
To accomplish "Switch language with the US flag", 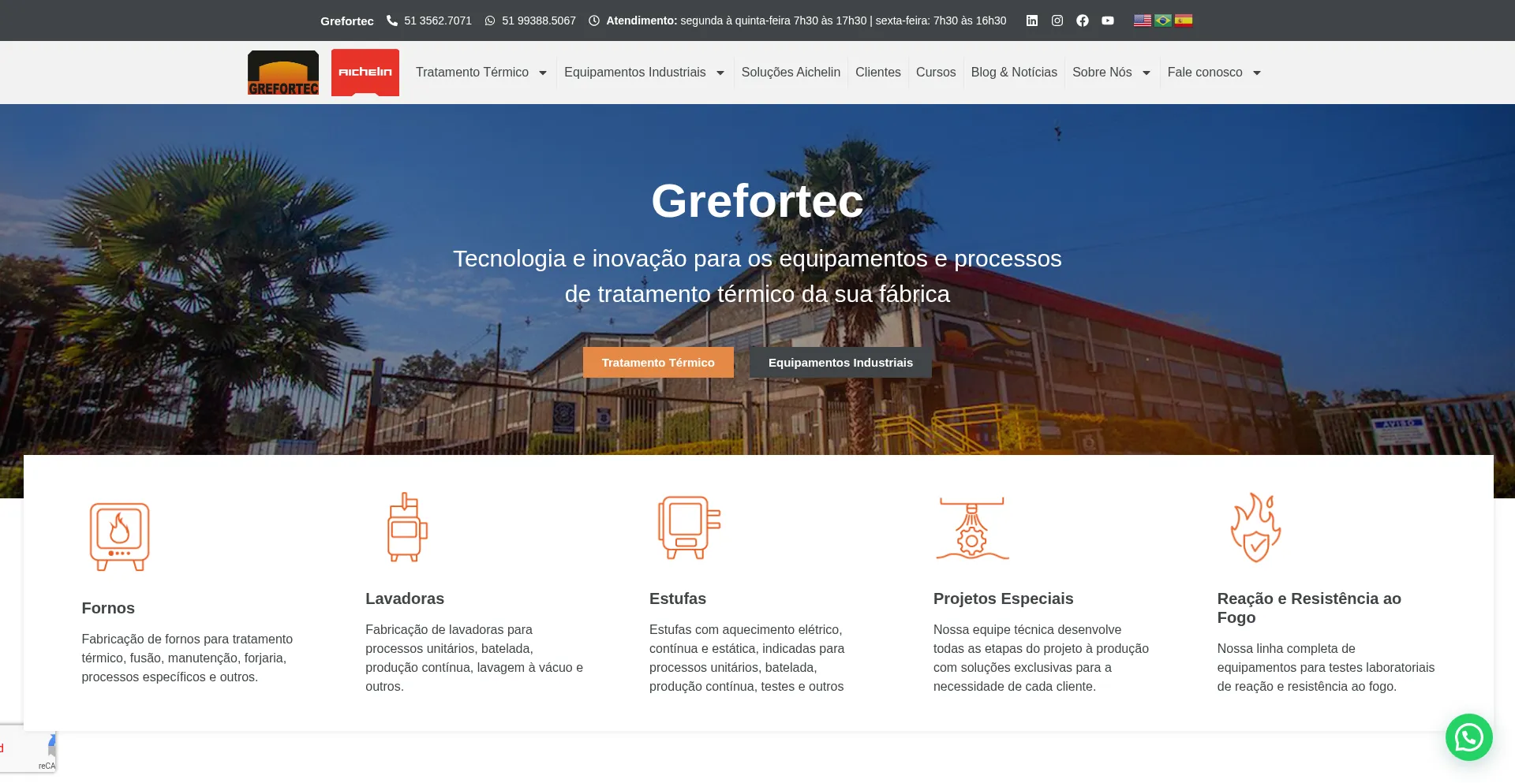I will pyautogui.click(x=1143, y=21).
